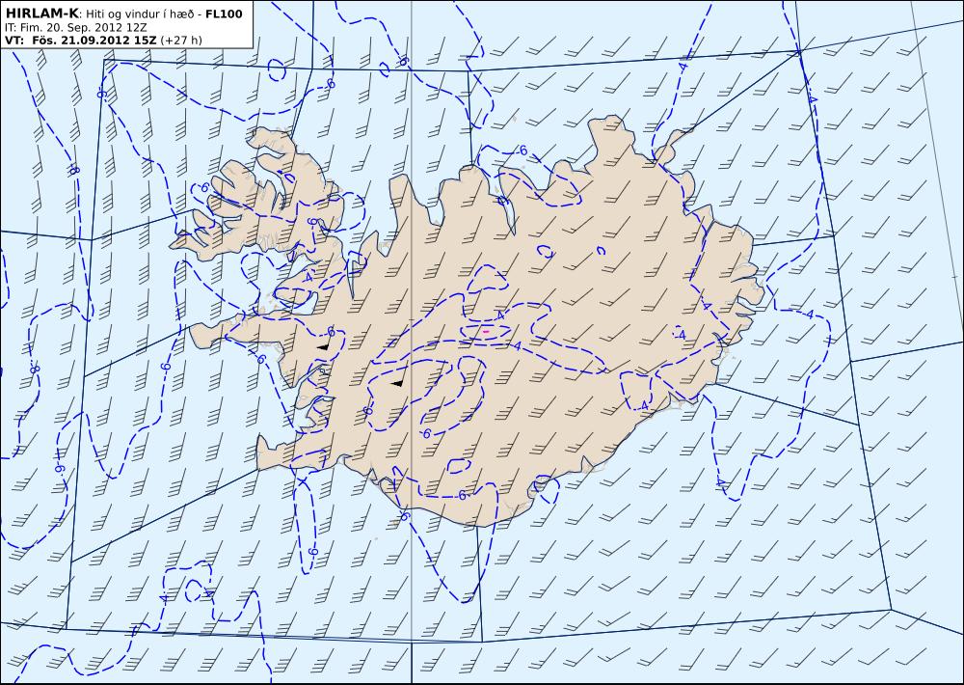Image resolution: width=964 pixels, height=685 pixels.
Task: Click the small magenta marker in central Iceland
Action: (486, 332)
